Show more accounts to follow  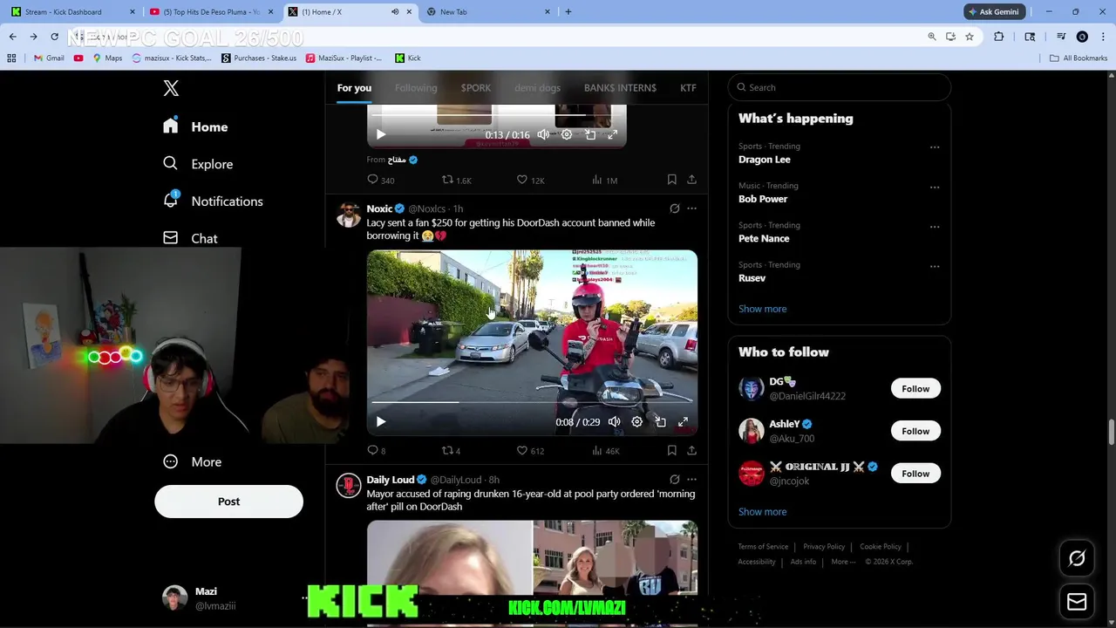click(762, 512)
